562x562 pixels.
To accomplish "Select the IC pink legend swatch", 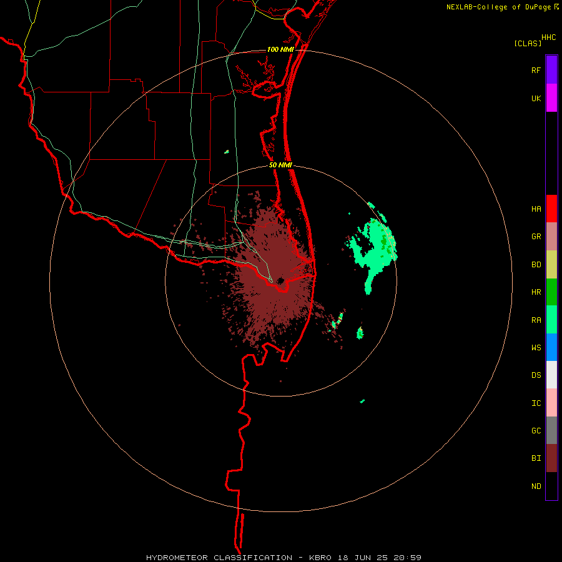I will [x=551, y=403].
